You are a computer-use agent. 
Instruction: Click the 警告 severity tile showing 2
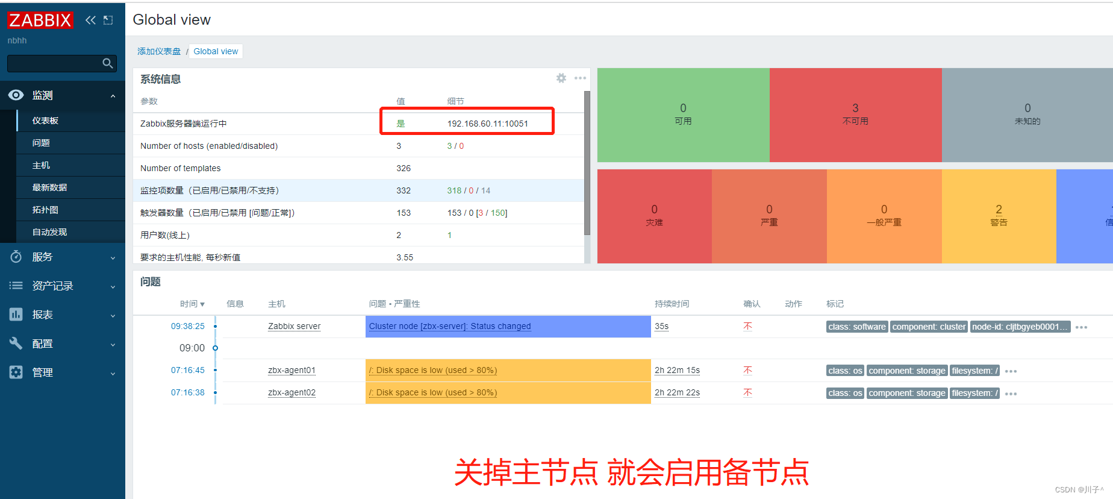[x=999, y=216]
